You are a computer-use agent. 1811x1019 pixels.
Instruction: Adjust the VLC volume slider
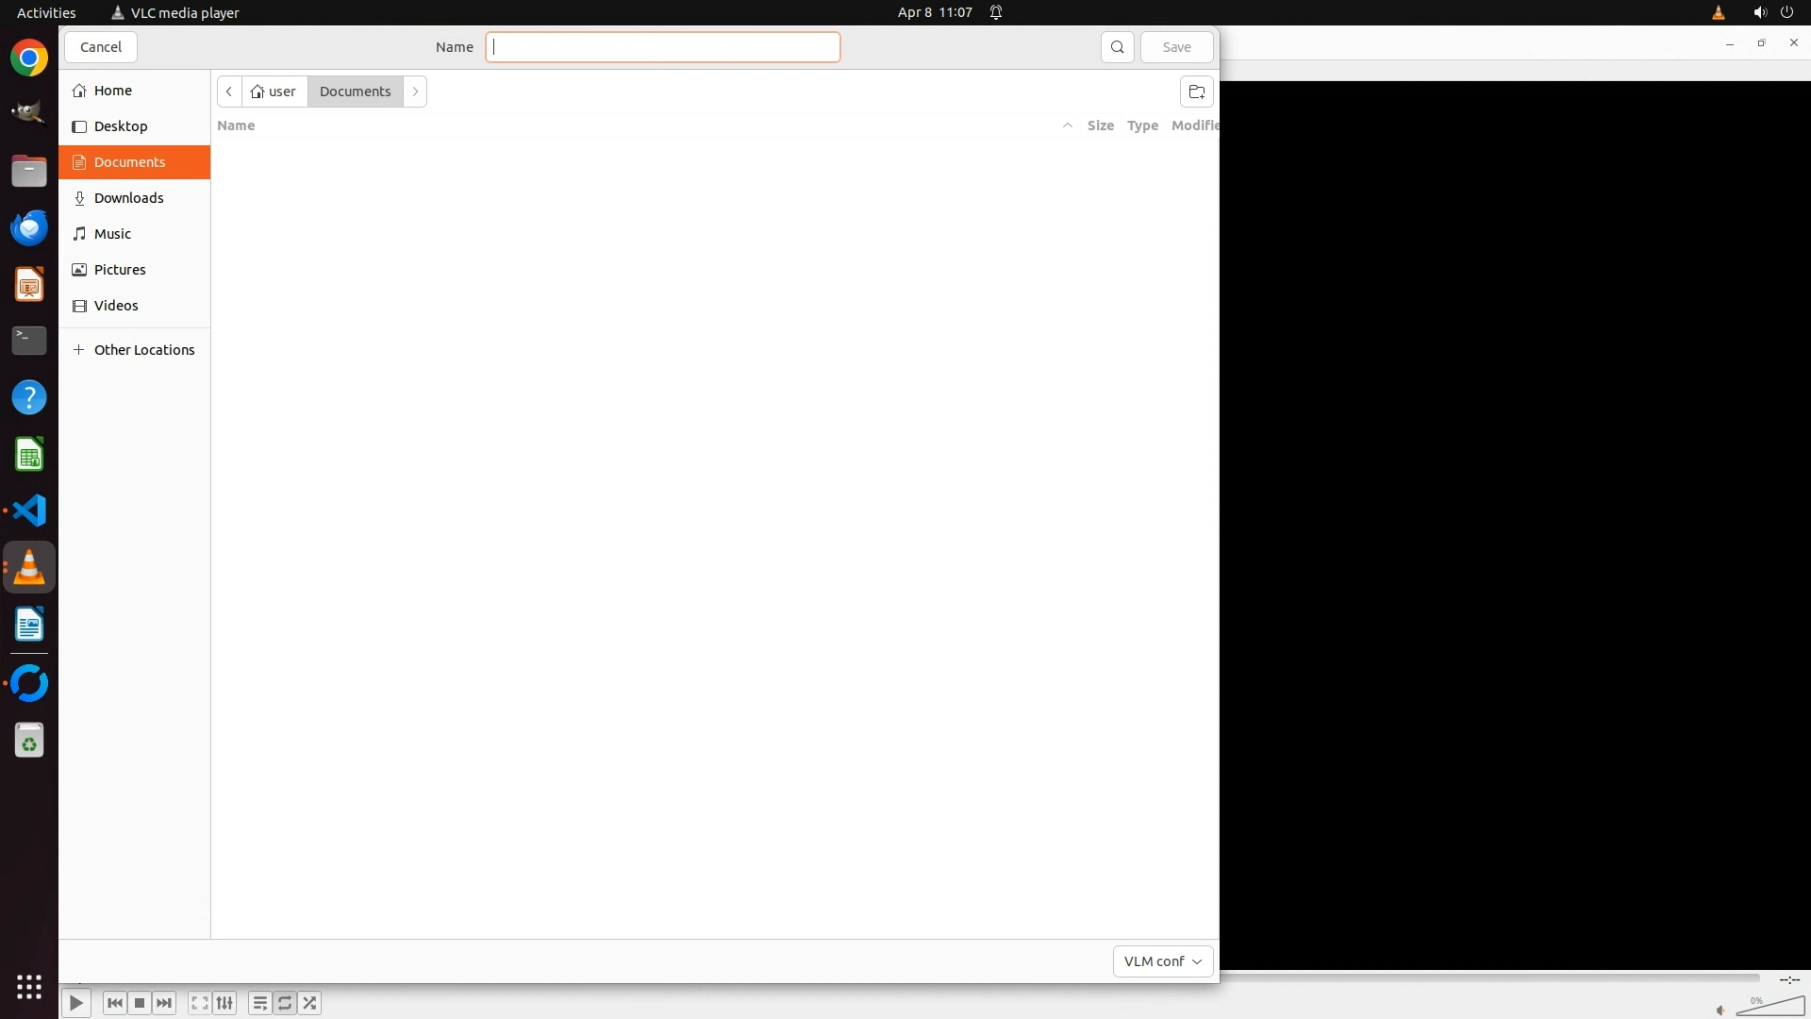1771,1008
